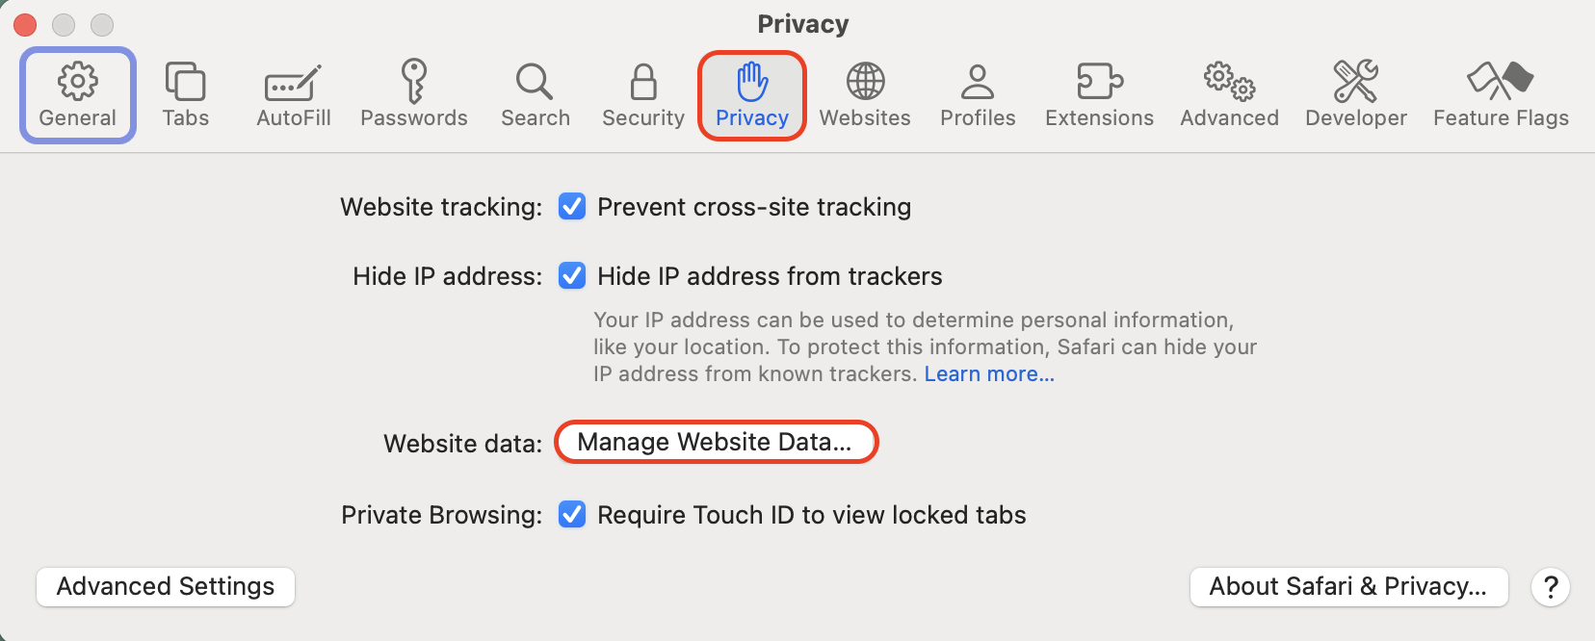Image resolution: width=1595 pixels, height=641 pixels.
Task: Switch to the General tab
Action: point(77,93)
